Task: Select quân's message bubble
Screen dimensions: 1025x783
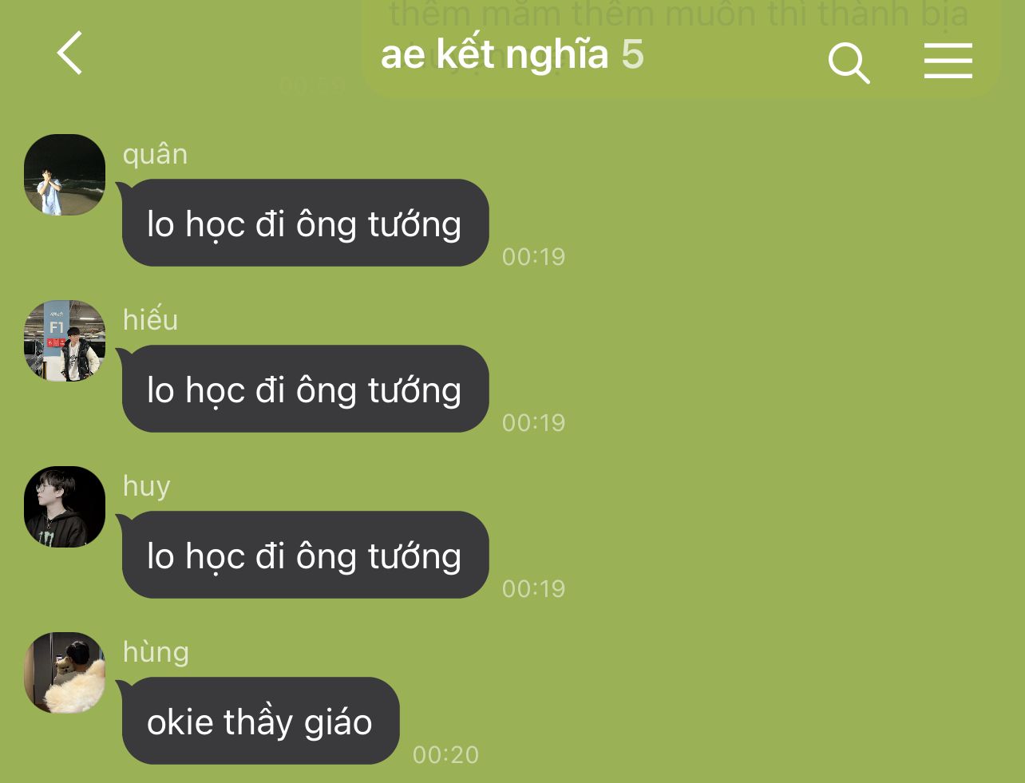Action: pos(305,223)
